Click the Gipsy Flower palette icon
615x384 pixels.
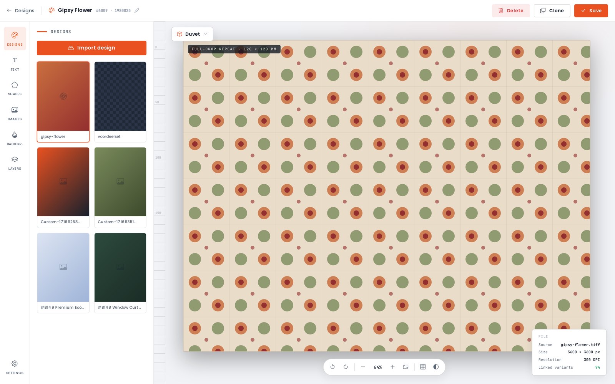tap(52, 10)
